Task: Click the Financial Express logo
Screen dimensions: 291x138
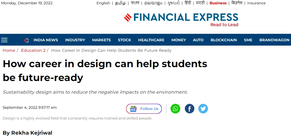Action: pyautogui.click(x=181, y=20)
